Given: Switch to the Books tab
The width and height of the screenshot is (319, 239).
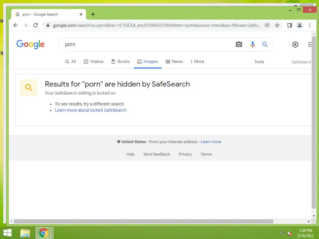Looking at the screenshot, I should (x=121, y=61).
